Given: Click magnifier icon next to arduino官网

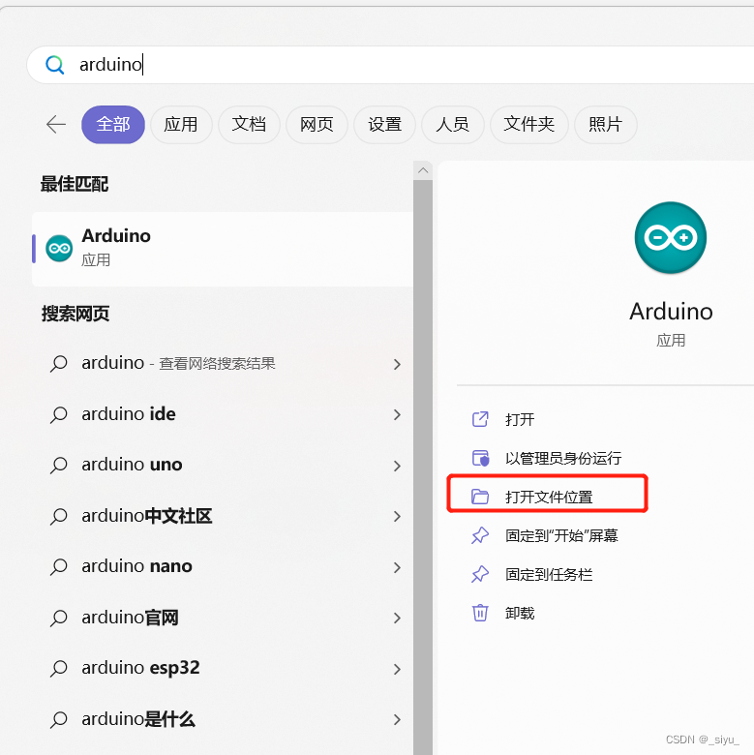Looking at the screenshot, I should (59, 618).
